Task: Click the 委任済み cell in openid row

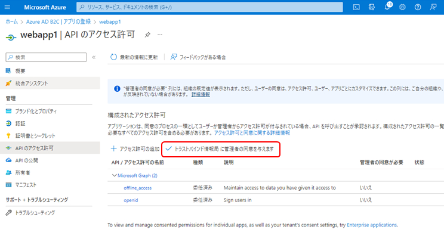Action: coord(203,200)
